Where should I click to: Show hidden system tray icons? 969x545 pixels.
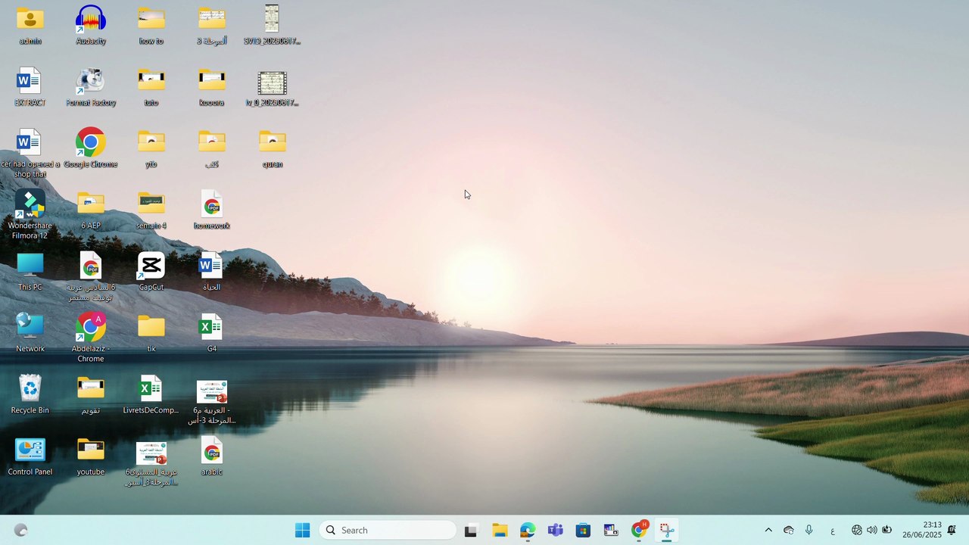(768, 531)
